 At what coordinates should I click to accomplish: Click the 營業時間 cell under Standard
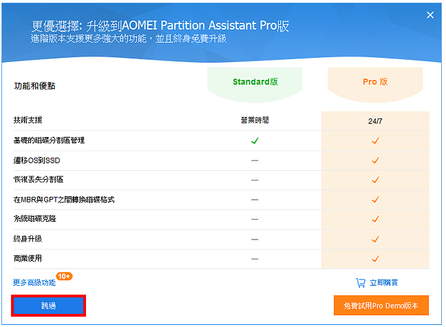pos(255,120)
